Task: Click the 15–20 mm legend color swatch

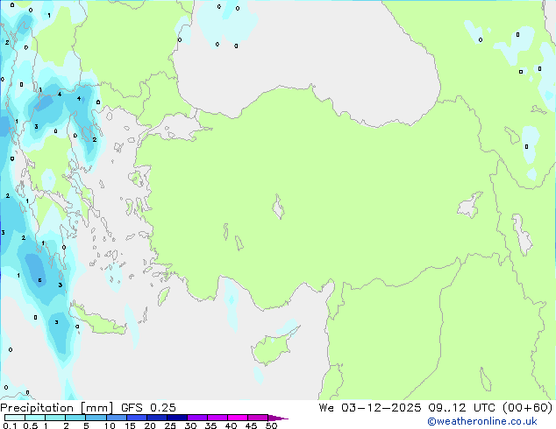Action: pos(136,418)
